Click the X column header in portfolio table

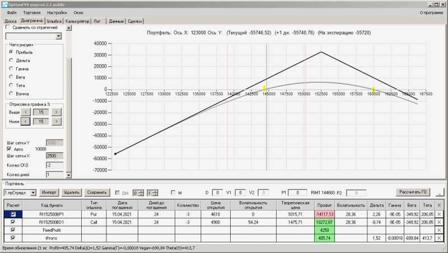pyautogui.click(x=439, y=205)
